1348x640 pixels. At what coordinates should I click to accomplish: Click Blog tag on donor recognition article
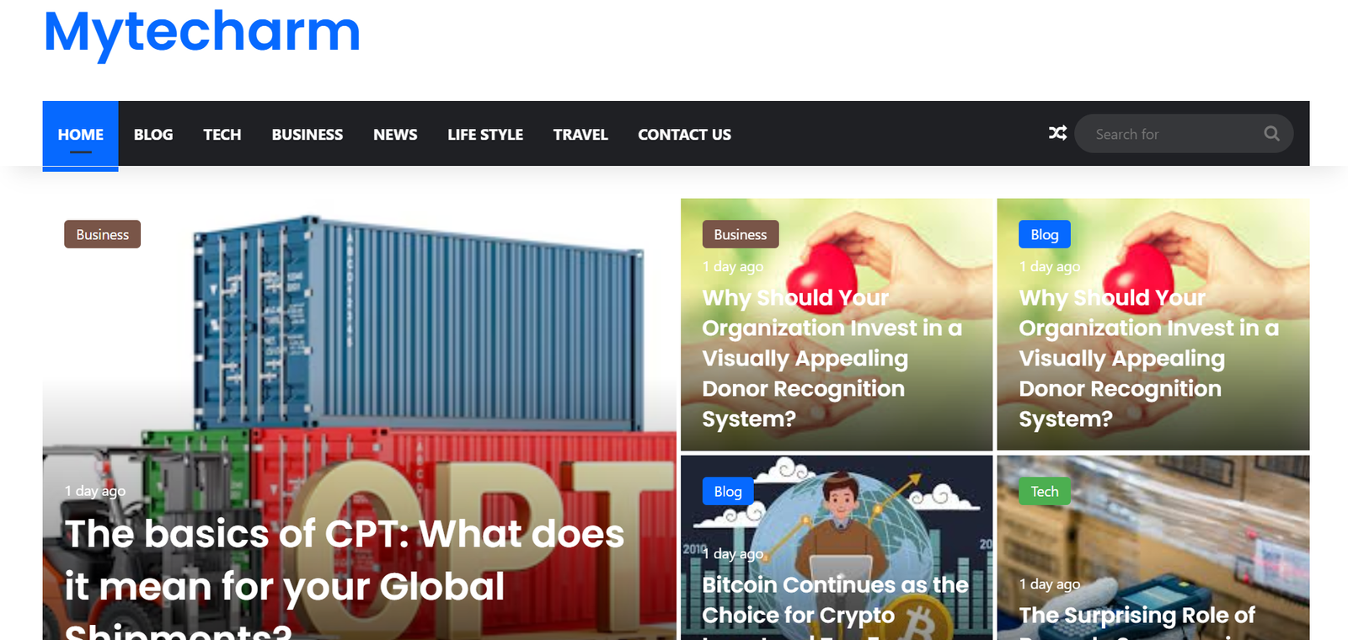(1045, 234)
